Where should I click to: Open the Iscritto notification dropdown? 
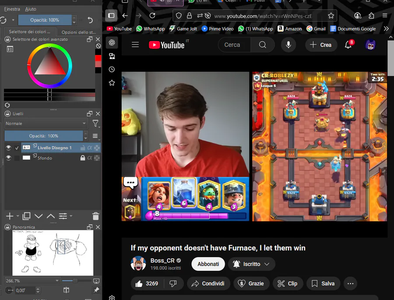coord(252,264)
